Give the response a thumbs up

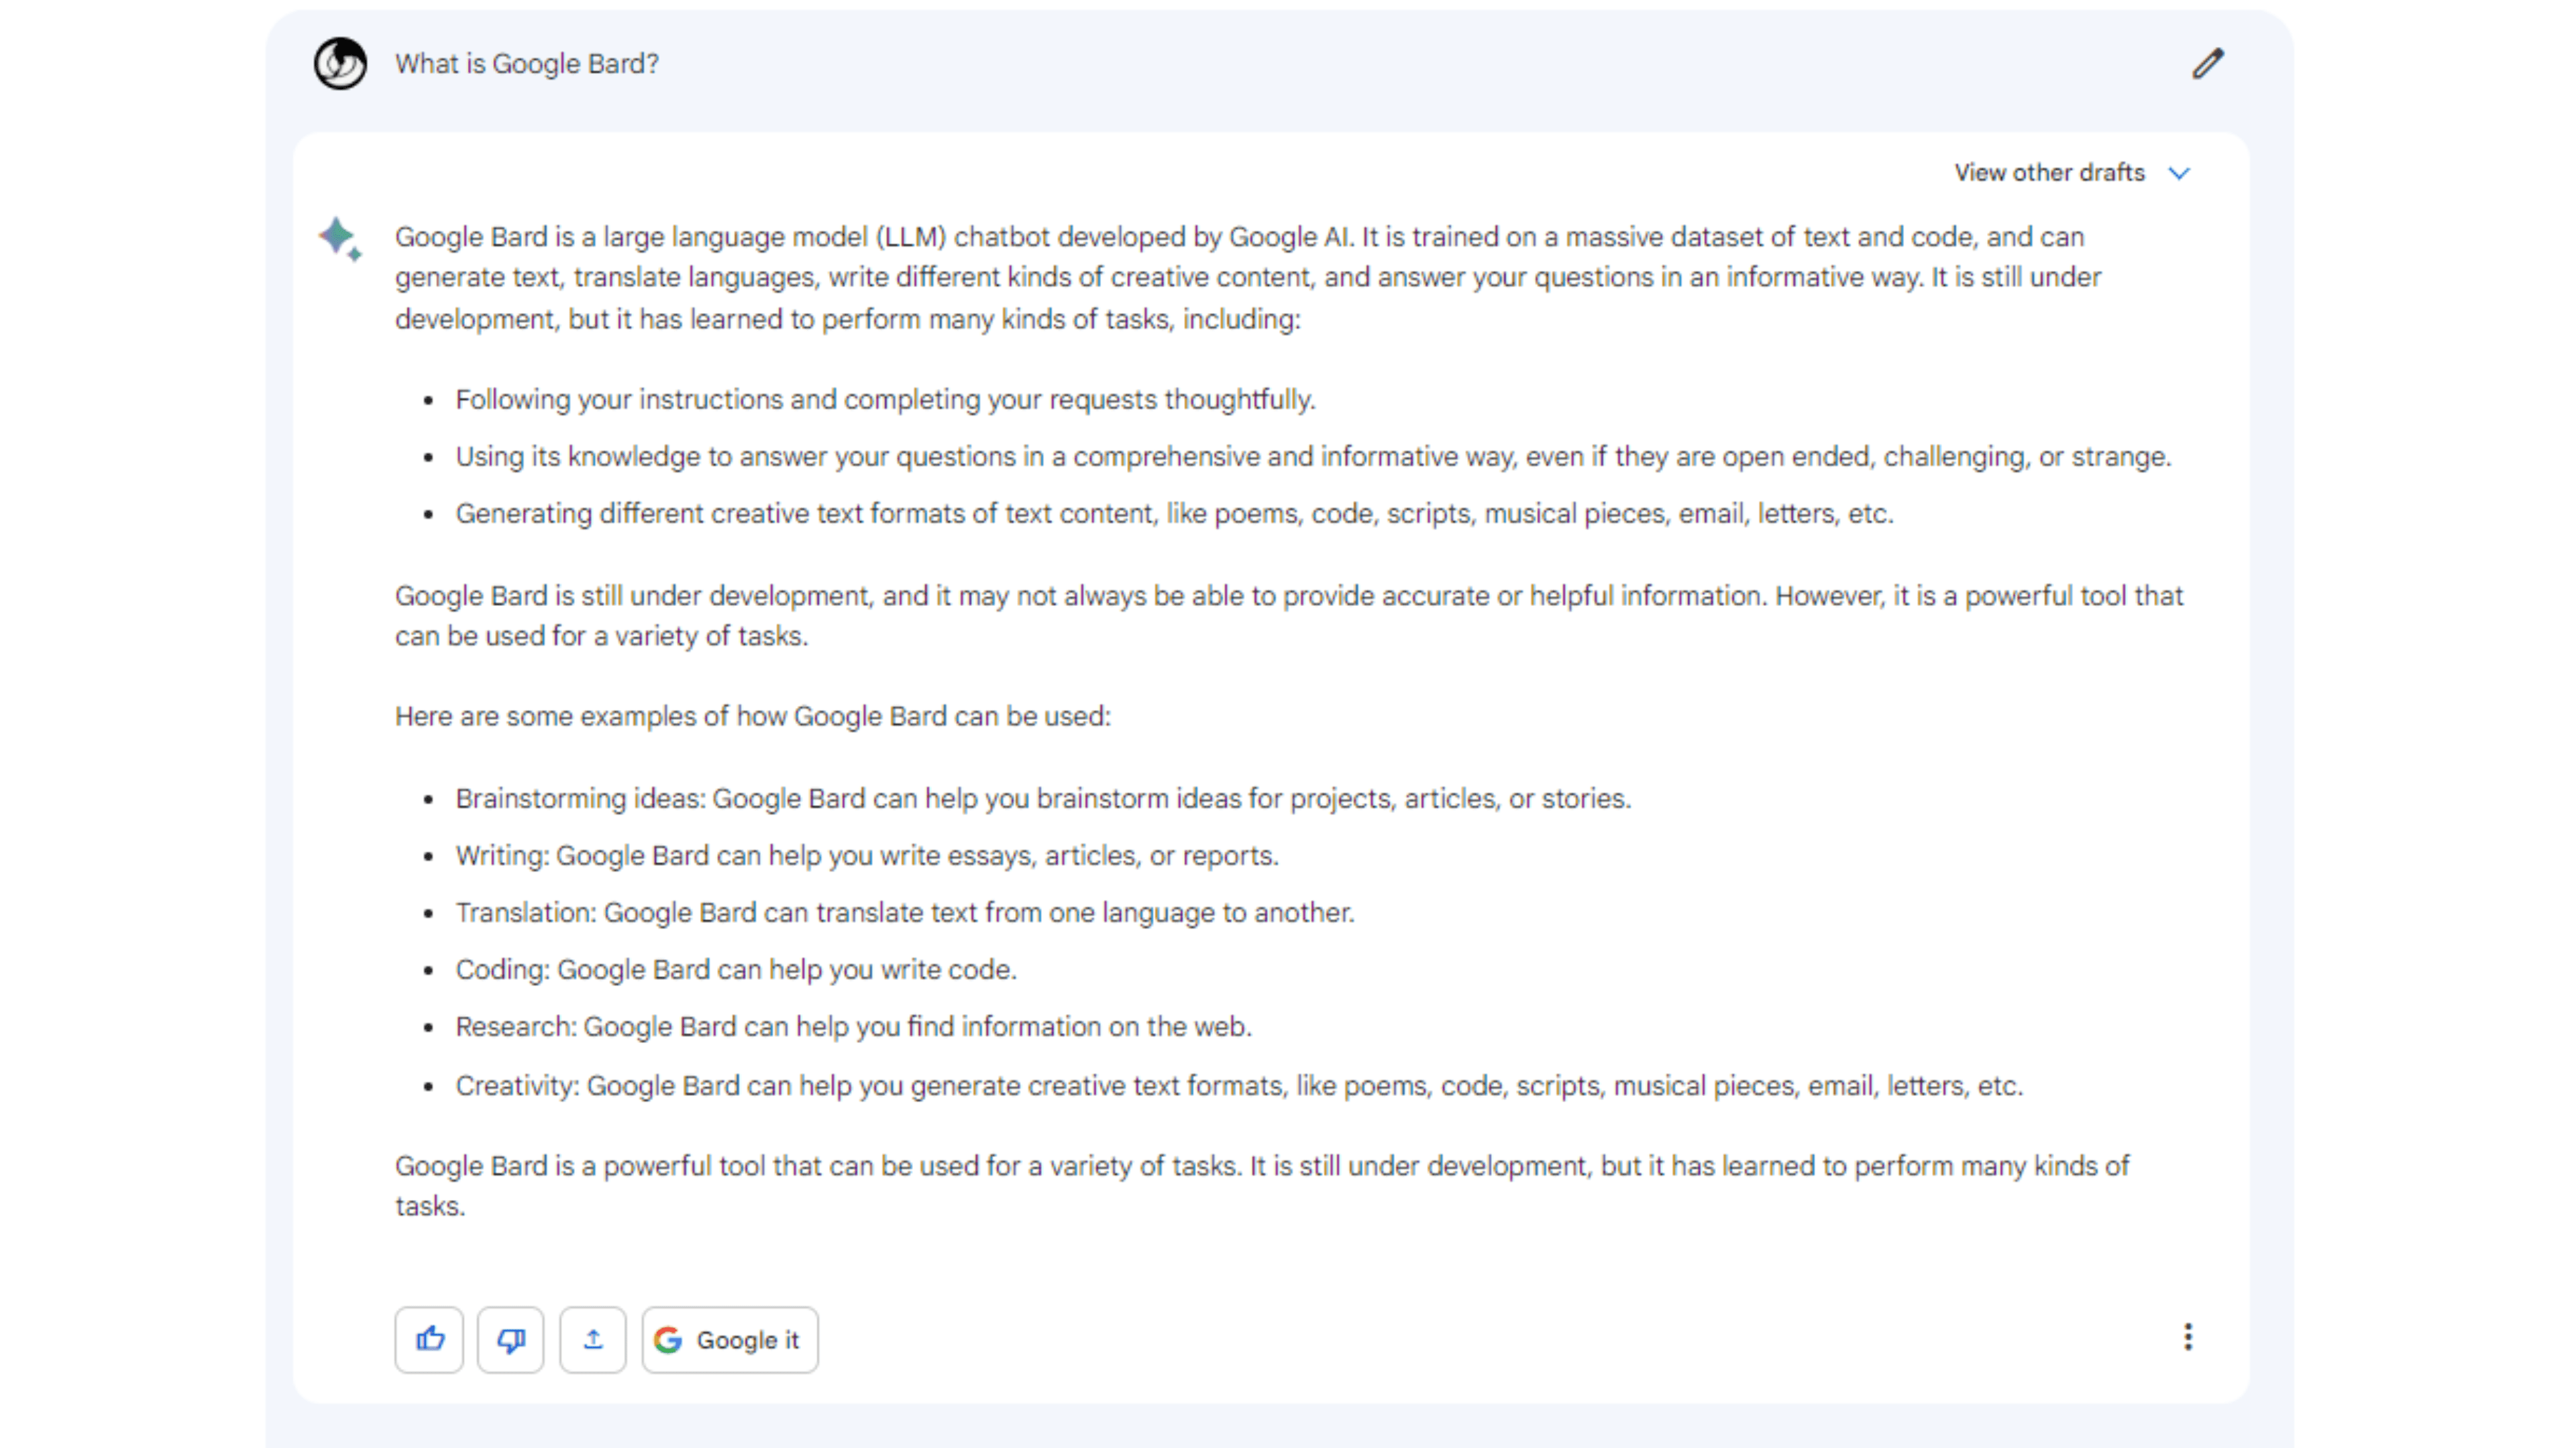click(429, 1339)
